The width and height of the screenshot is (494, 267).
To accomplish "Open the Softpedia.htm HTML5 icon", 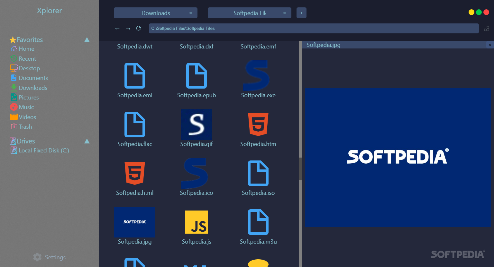I will click(x=258, y=125).
